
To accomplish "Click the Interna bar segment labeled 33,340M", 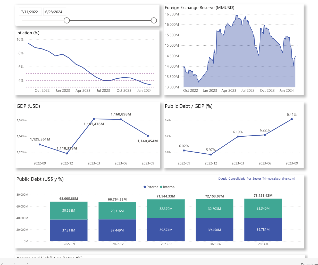I will 263,208.
